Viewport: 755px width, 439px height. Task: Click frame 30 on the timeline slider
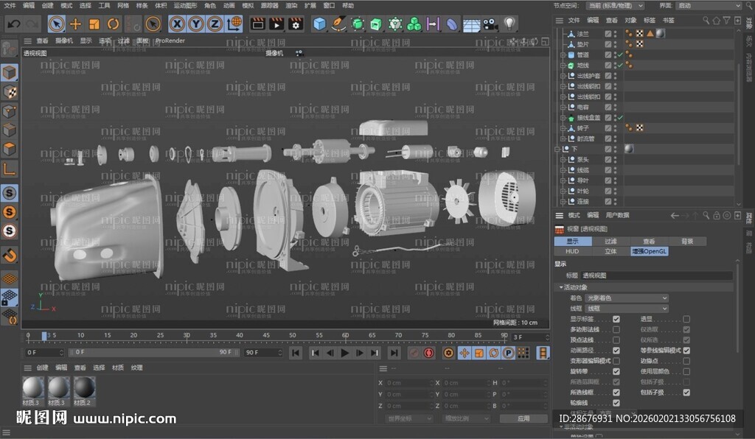(x=188, y=335)
